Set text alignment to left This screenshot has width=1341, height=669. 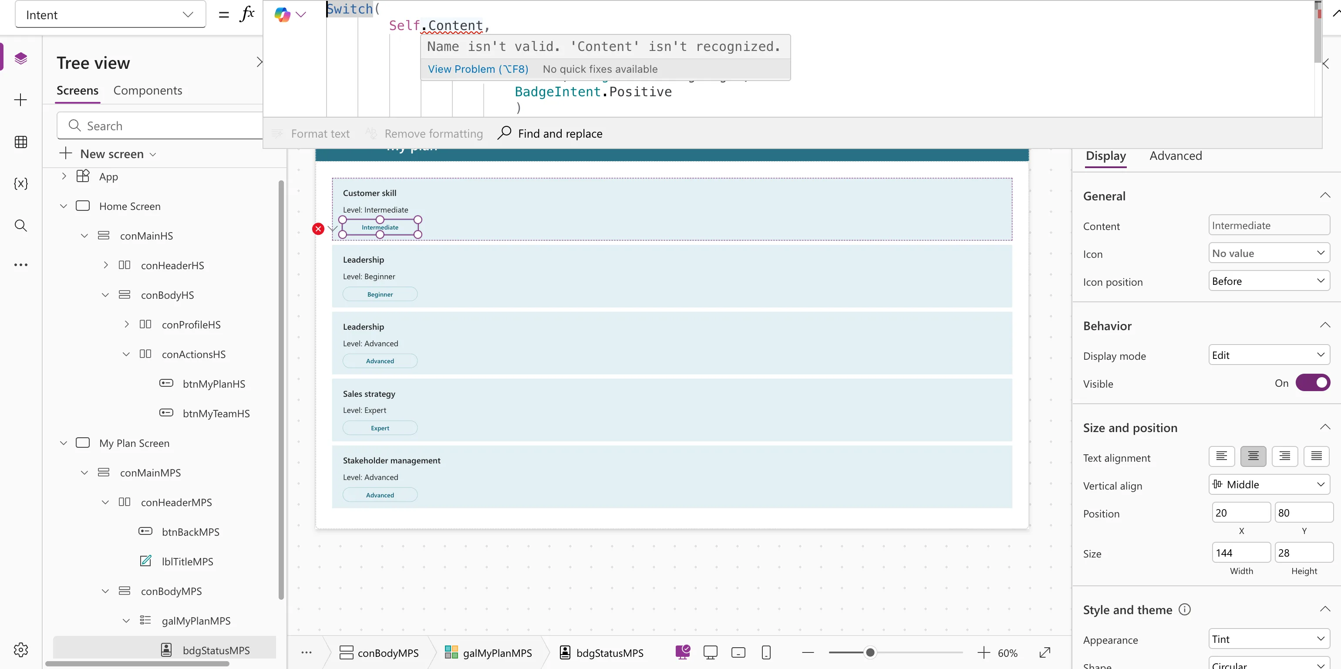[1221, 456]
